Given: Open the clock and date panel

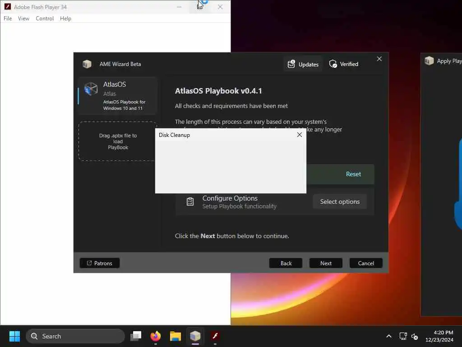Looking at the screenshot, I should (439, 336).
